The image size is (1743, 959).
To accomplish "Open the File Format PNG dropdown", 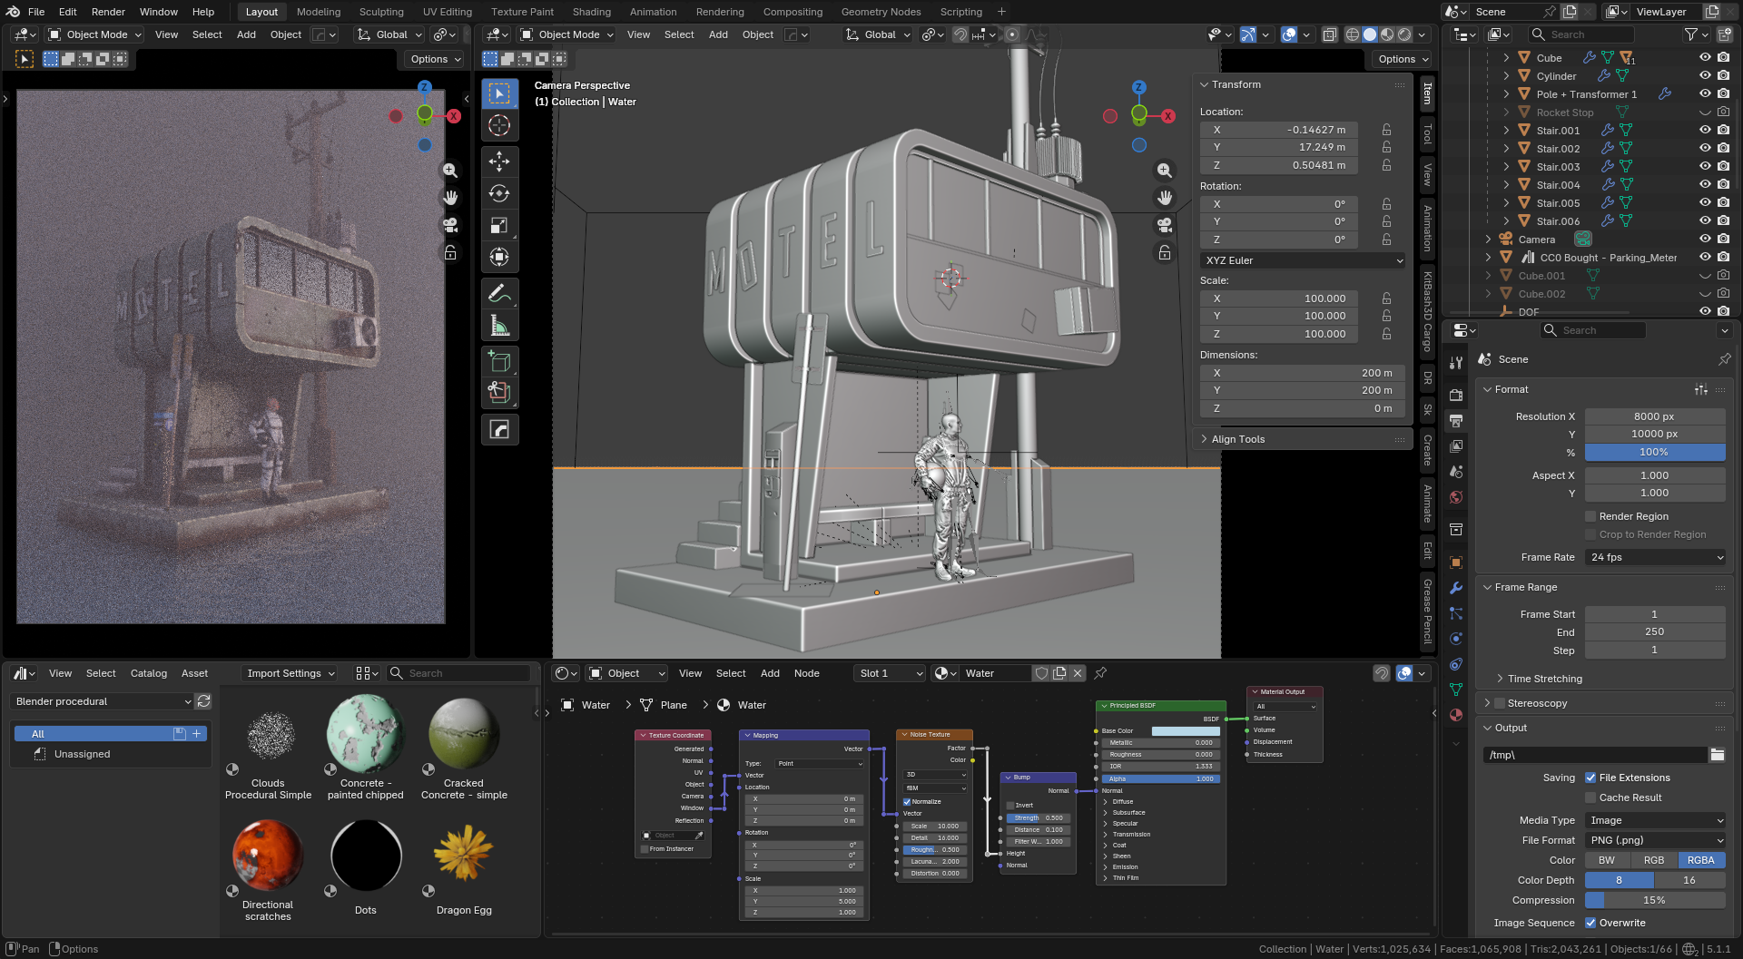I will (x=1655, y=840).
